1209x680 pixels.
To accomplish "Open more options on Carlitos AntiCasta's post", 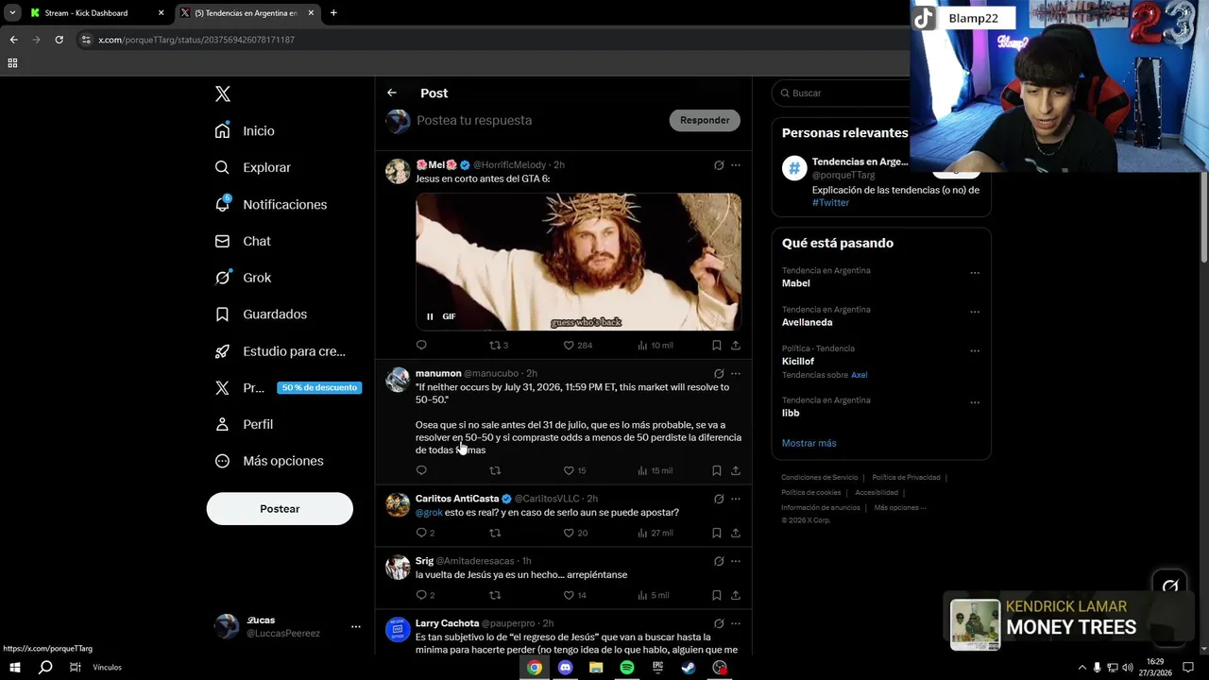I will (736, 499).
